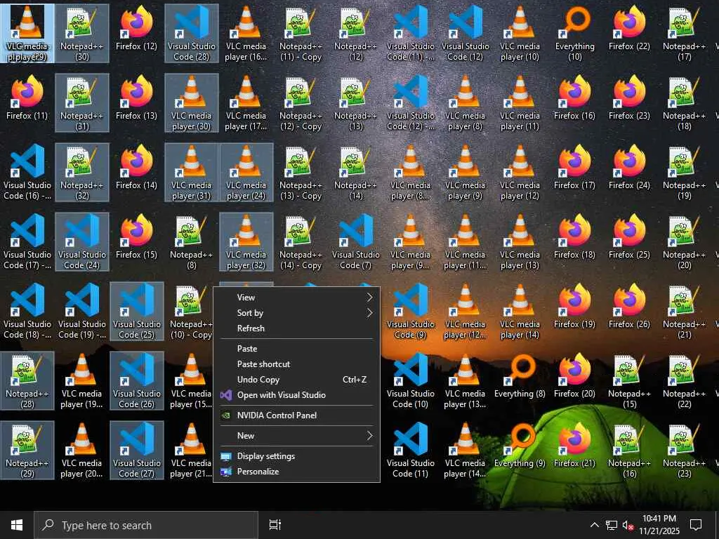The image size is (719, 539).
Task: Click the Visual Studio Code (9) icon
Action: (410, 311)
